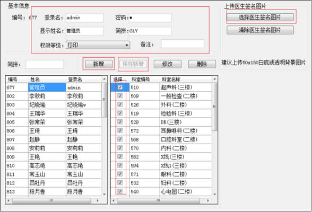Click the disabled 保存新增 button
This screenshot has height=212, width=312.
133,64
